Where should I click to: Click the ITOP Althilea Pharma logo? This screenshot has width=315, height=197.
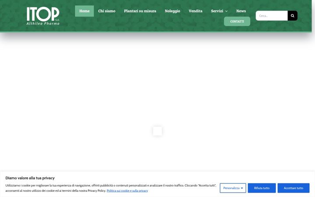43,16
